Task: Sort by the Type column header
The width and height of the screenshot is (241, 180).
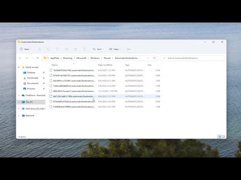Action: (x=135, y=65)
